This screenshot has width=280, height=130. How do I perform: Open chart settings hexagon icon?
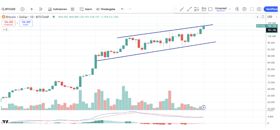coord(244,9)
